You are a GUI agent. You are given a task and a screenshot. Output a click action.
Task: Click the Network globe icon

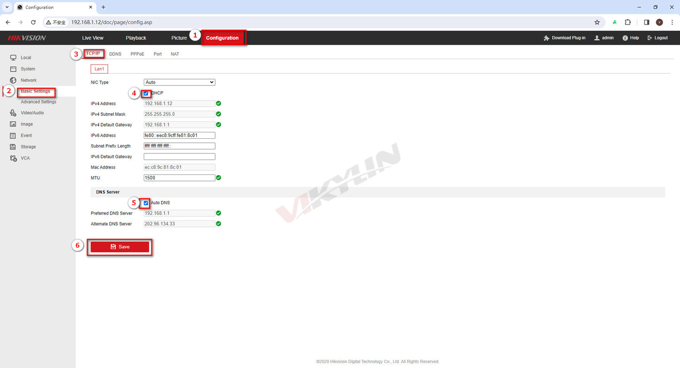click(x=13, y=80)
